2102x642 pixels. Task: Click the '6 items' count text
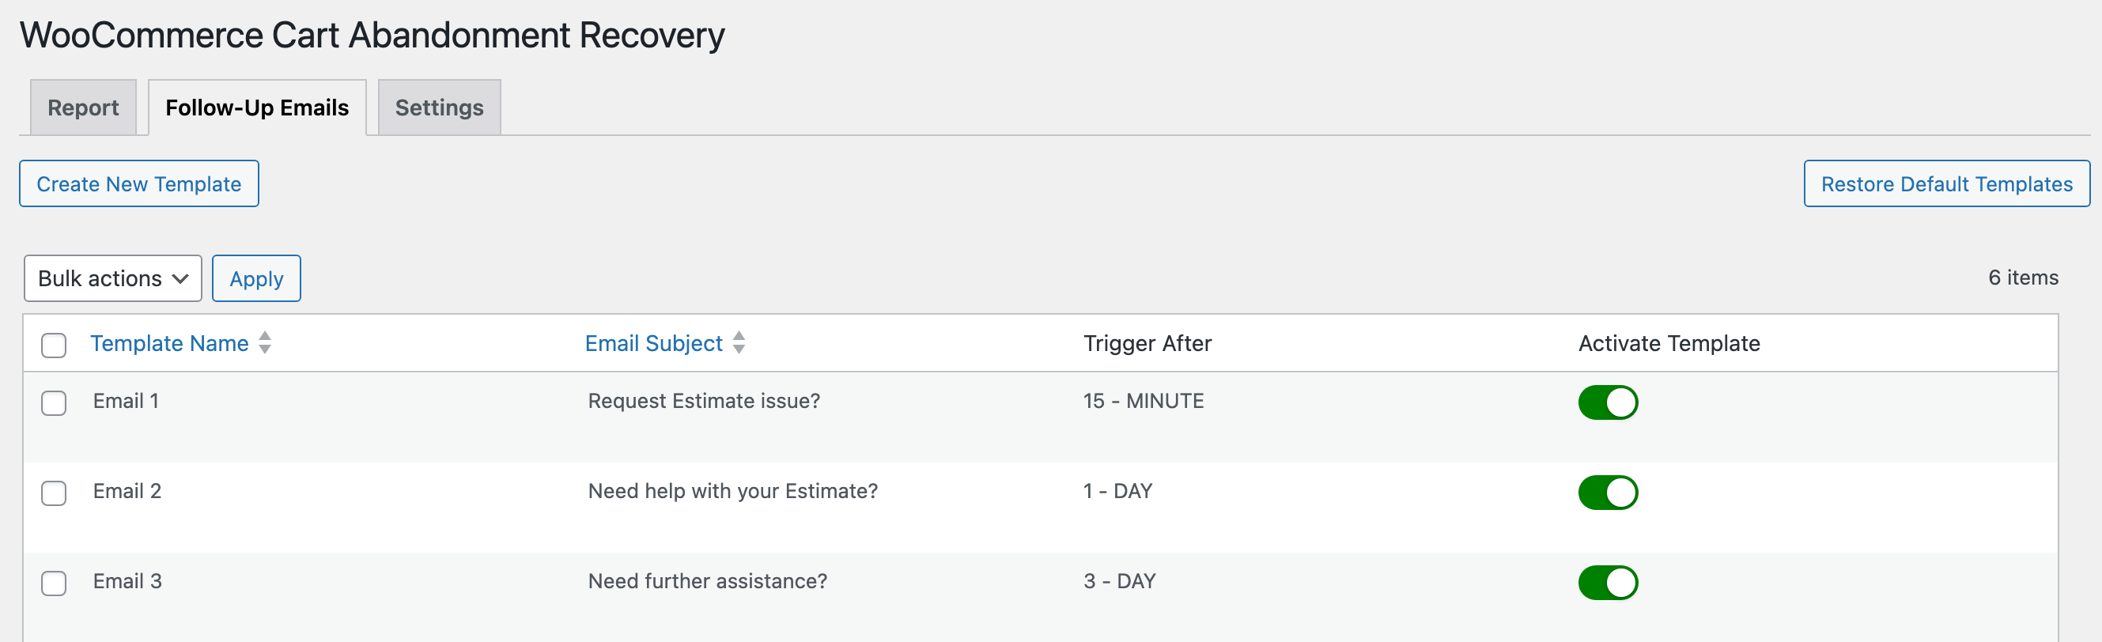click(x=2023, y=278)
